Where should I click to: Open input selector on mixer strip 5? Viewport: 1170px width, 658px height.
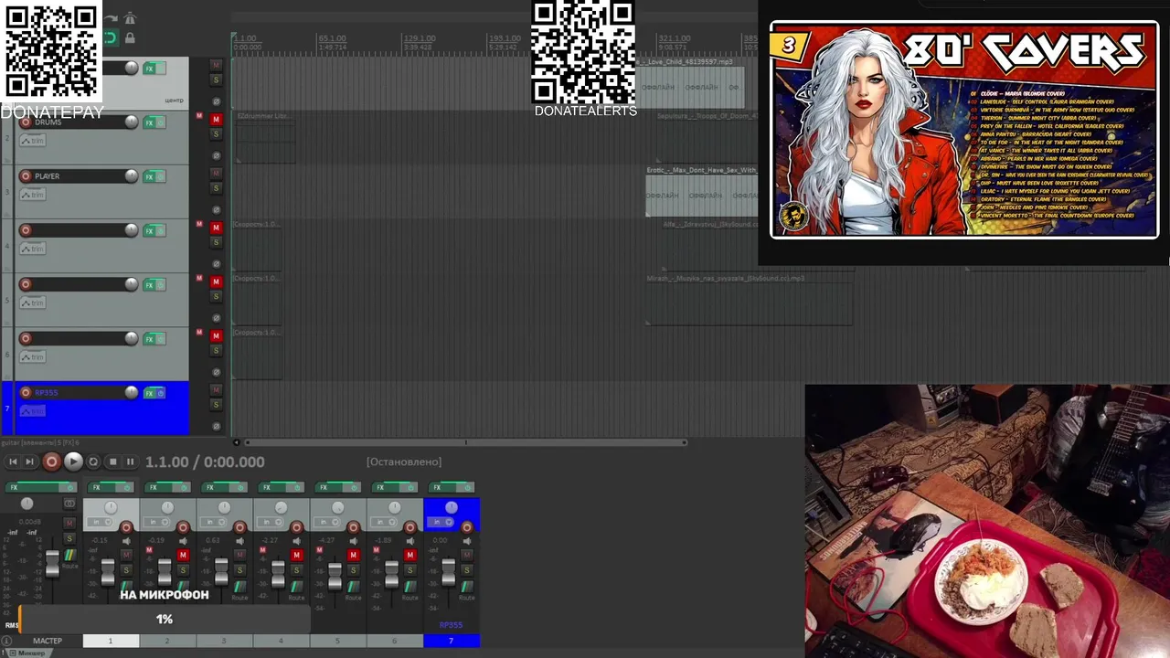click(328, 522)
